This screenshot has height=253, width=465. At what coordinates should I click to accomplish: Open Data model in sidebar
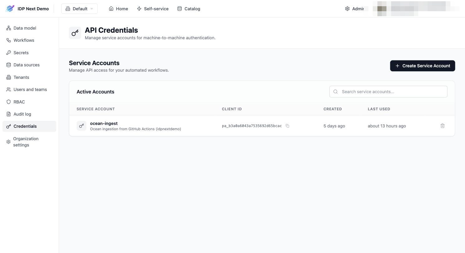coord(29,28)
